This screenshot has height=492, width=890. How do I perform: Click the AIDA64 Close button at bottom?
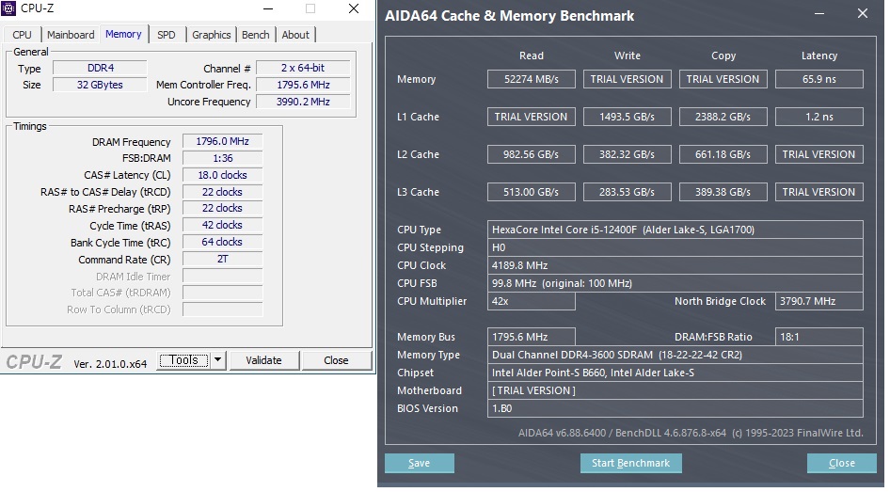[842, 463]
